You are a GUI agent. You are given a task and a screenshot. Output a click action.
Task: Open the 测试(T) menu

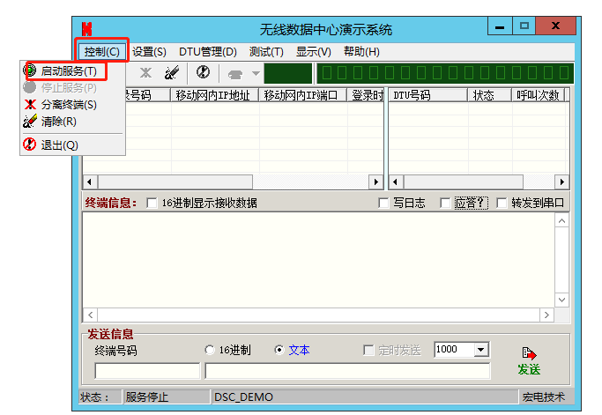(266, 51)
